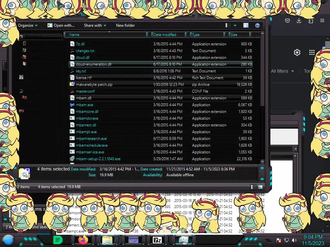Sort by Date modified column header
The image size is (330, 247).
click(169, 35)
